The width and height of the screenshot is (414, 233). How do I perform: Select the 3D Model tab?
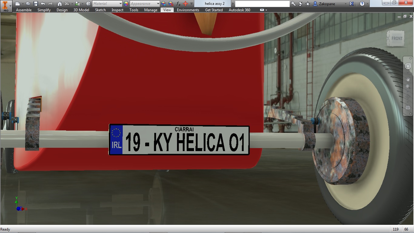coord(81,10)
